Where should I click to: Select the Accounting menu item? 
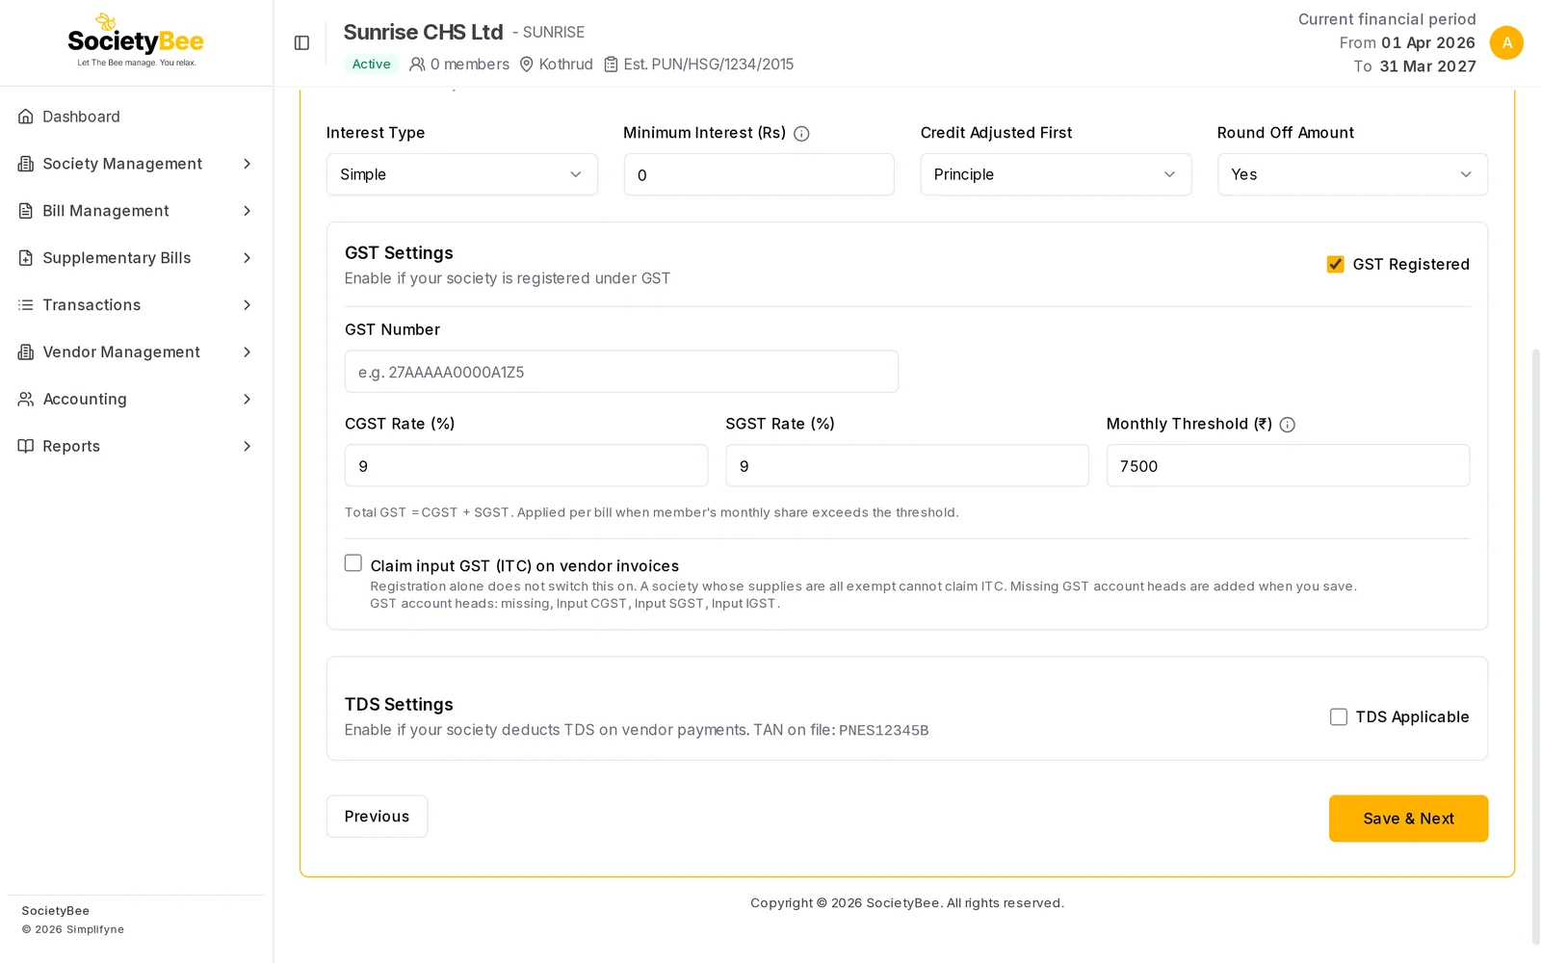click(136, 399)
